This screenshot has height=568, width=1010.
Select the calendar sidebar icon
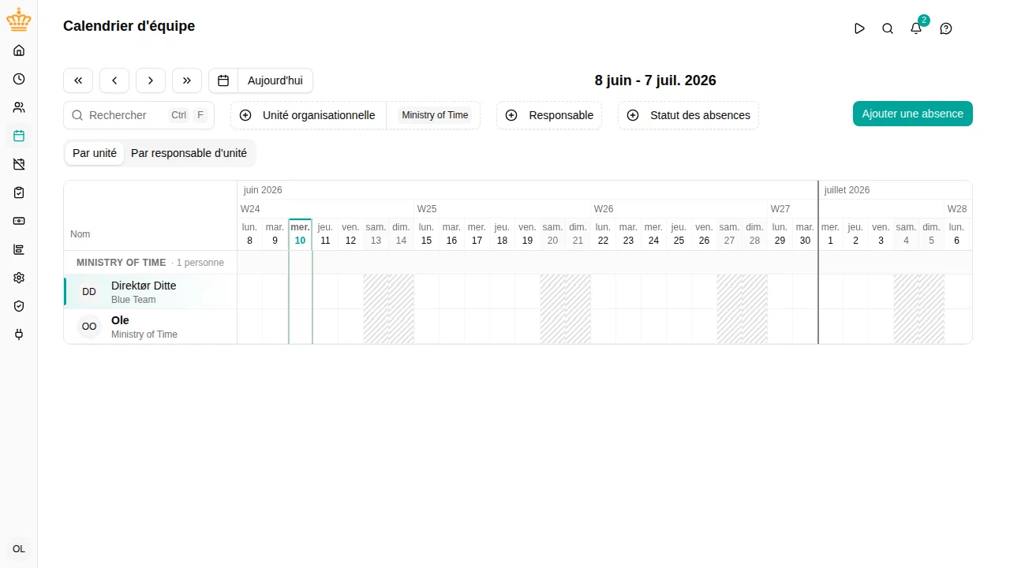click(x=19, y=136)
